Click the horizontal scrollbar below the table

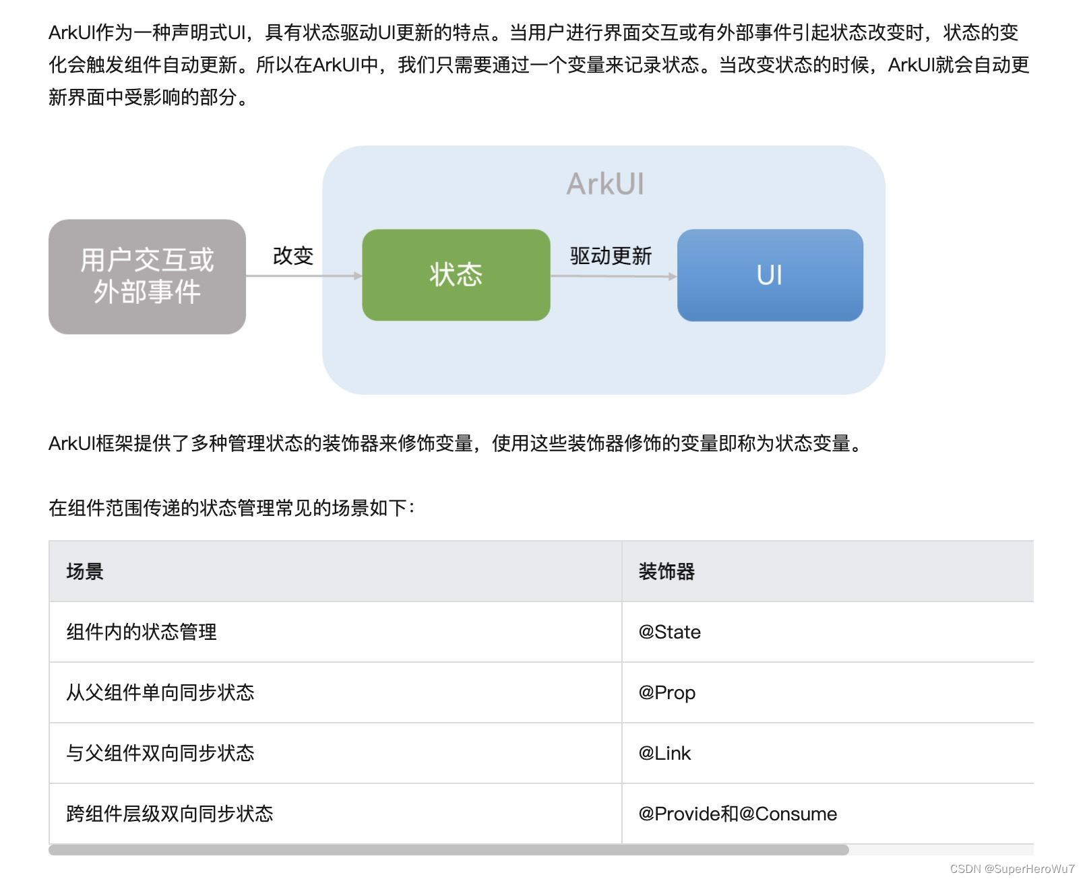[x=448, y=850]
